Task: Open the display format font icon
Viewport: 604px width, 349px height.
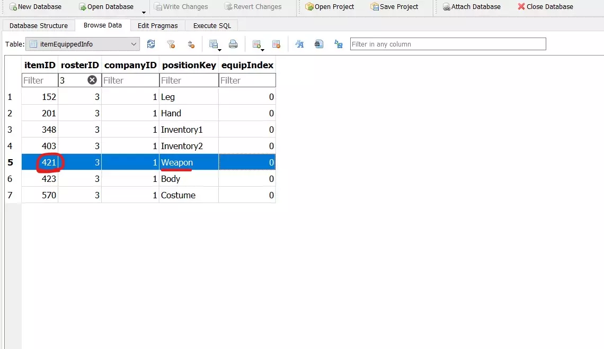Action: [299, 44]
